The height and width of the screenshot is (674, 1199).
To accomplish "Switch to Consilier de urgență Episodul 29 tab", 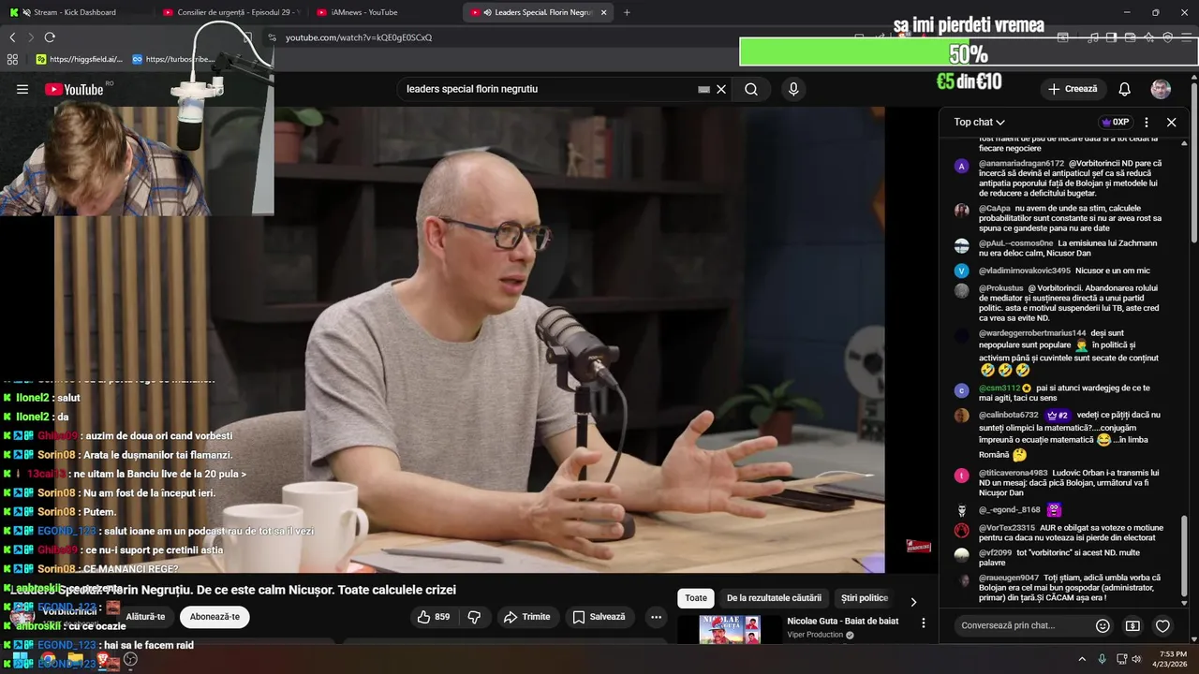I will 229,12.
